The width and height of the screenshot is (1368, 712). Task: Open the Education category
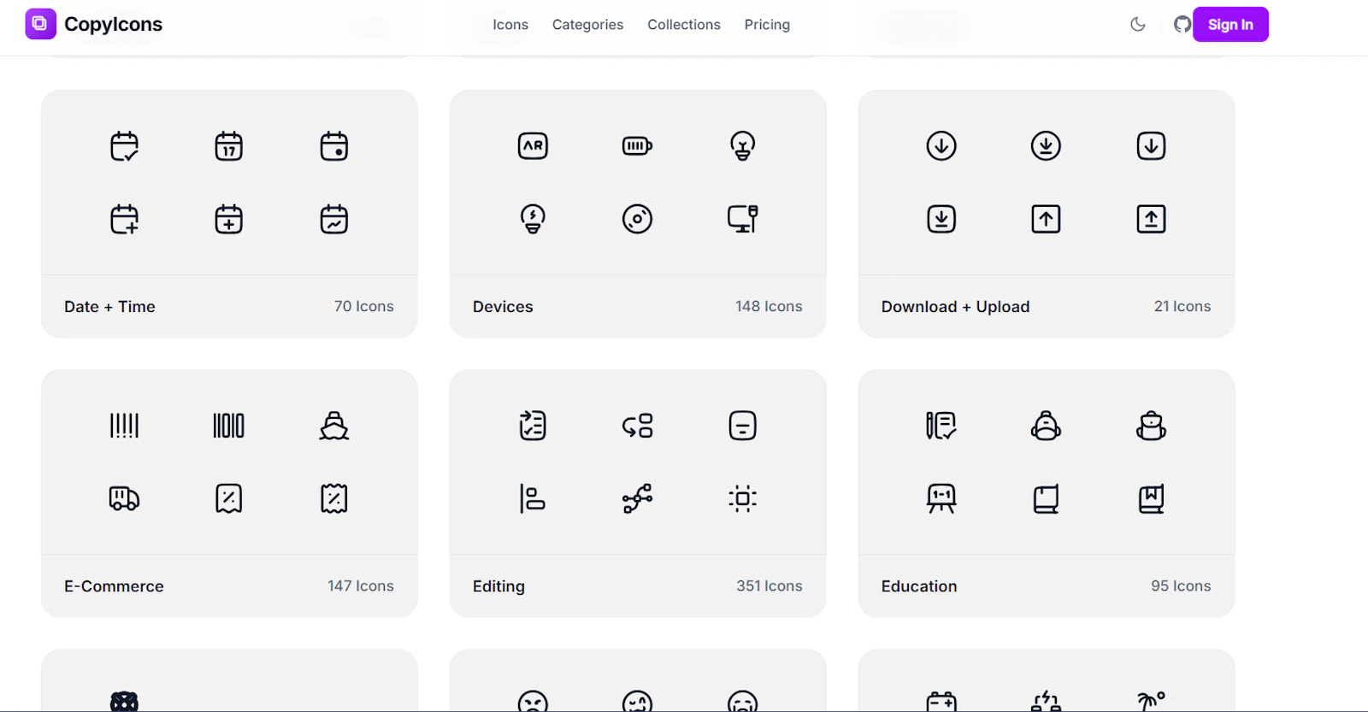tap(919, 586)
